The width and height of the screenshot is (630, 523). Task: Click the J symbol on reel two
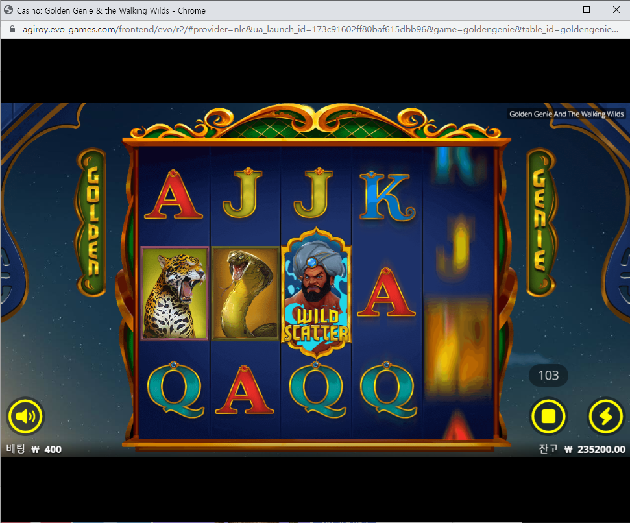click(x=243, y=193)
